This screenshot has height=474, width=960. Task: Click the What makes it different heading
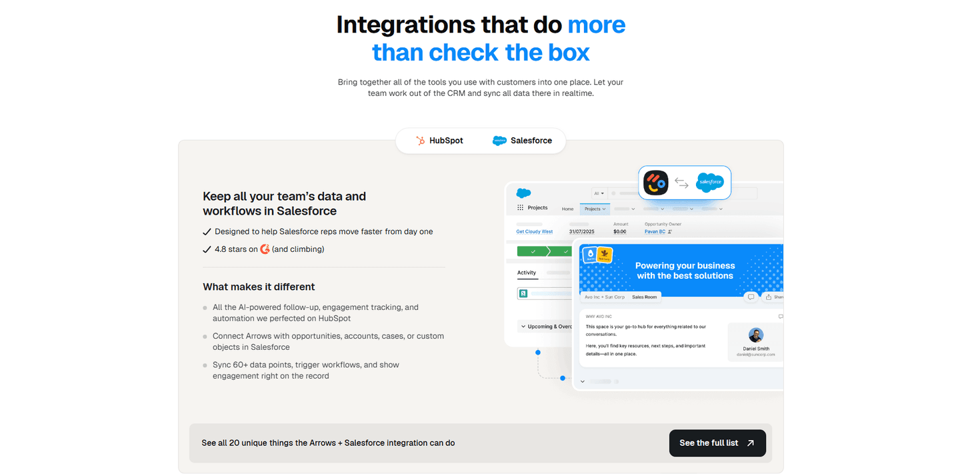(259, 287)
